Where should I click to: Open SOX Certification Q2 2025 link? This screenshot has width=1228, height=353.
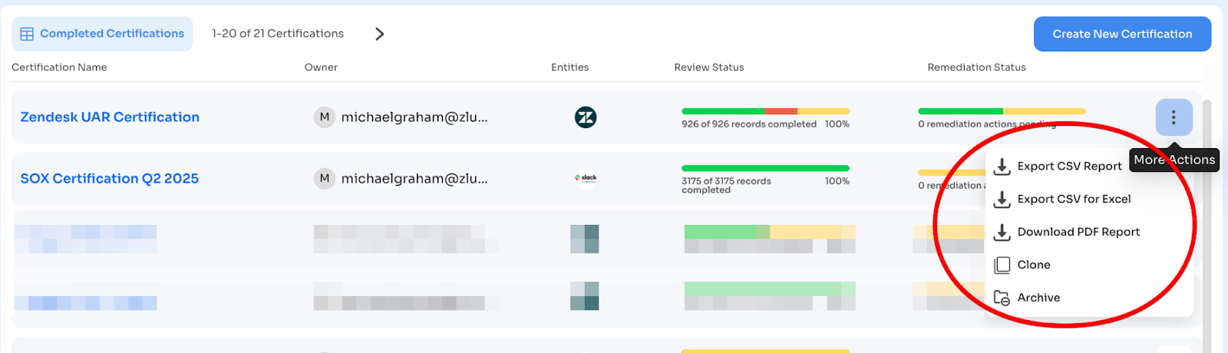tap(110, 179)
